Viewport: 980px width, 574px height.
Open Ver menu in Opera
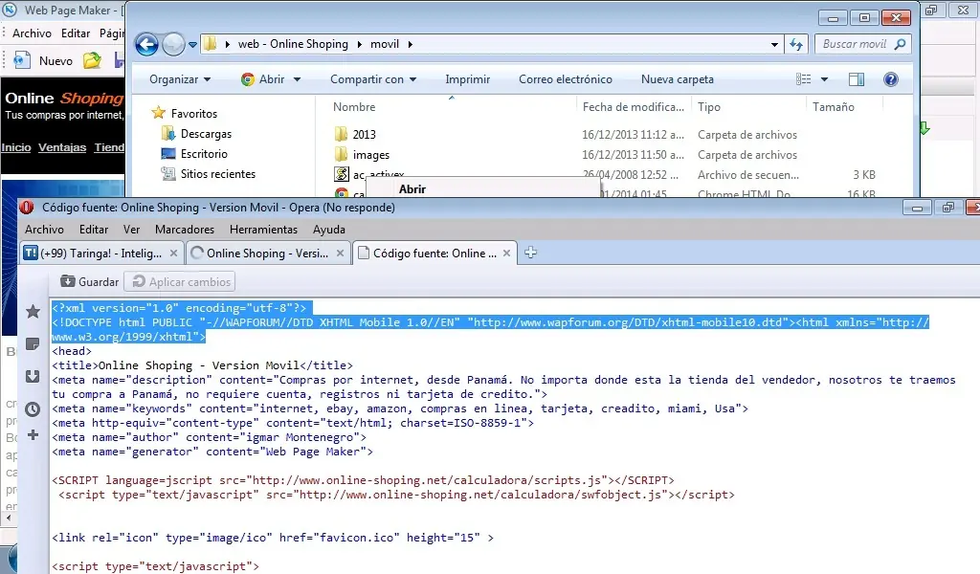coord(131,230)
